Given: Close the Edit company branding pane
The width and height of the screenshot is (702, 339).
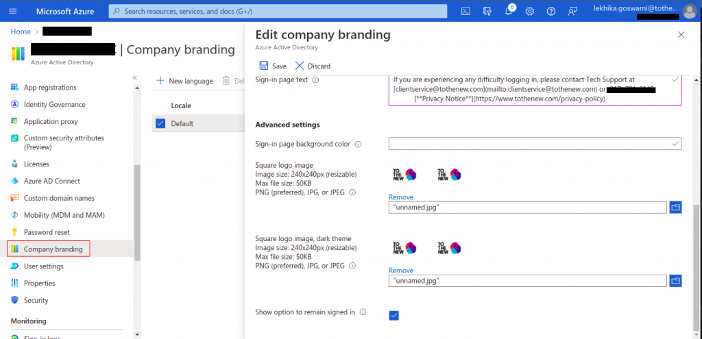Looking at the screenshot, I should [681, 34].
